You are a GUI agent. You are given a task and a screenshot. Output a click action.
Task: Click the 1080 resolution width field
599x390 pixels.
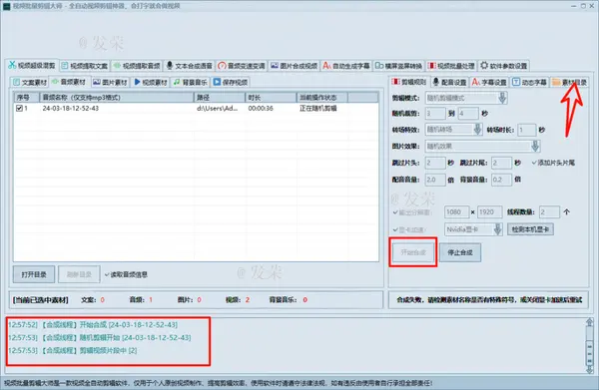(x=456, y=211)
